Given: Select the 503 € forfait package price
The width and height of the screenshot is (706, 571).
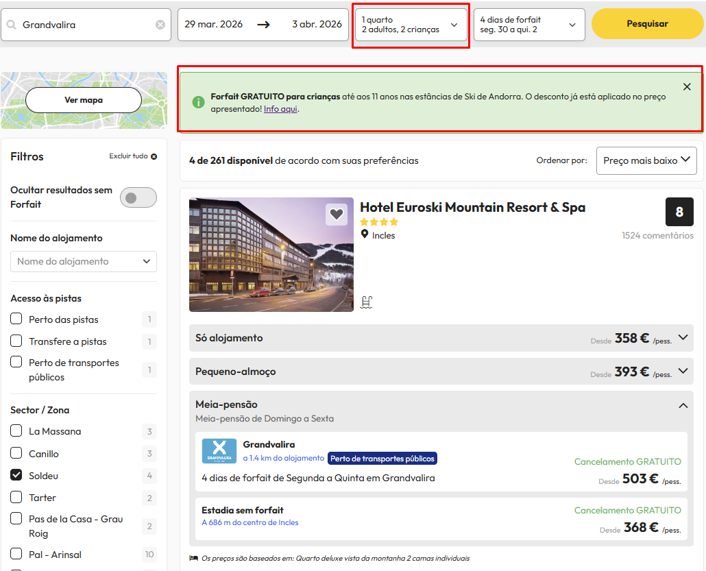Looking at the screenshot, I should pyautogui.click(x=640, y=479).
